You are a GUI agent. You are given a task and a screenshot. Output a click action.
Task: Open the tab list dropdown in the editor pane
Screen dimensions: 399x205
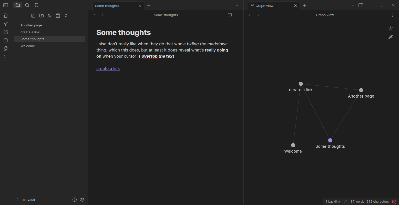tap(237, 5)
